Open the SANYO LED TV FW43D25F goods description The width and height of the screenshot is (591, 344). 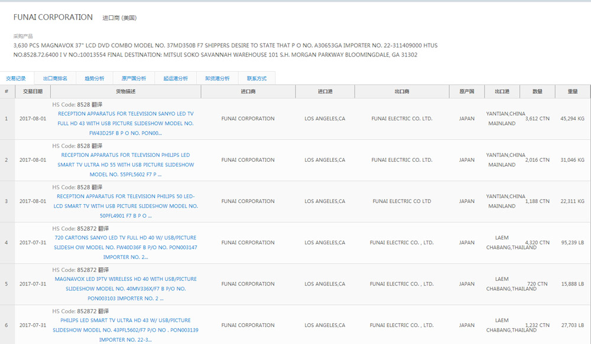tap(125, 123)
